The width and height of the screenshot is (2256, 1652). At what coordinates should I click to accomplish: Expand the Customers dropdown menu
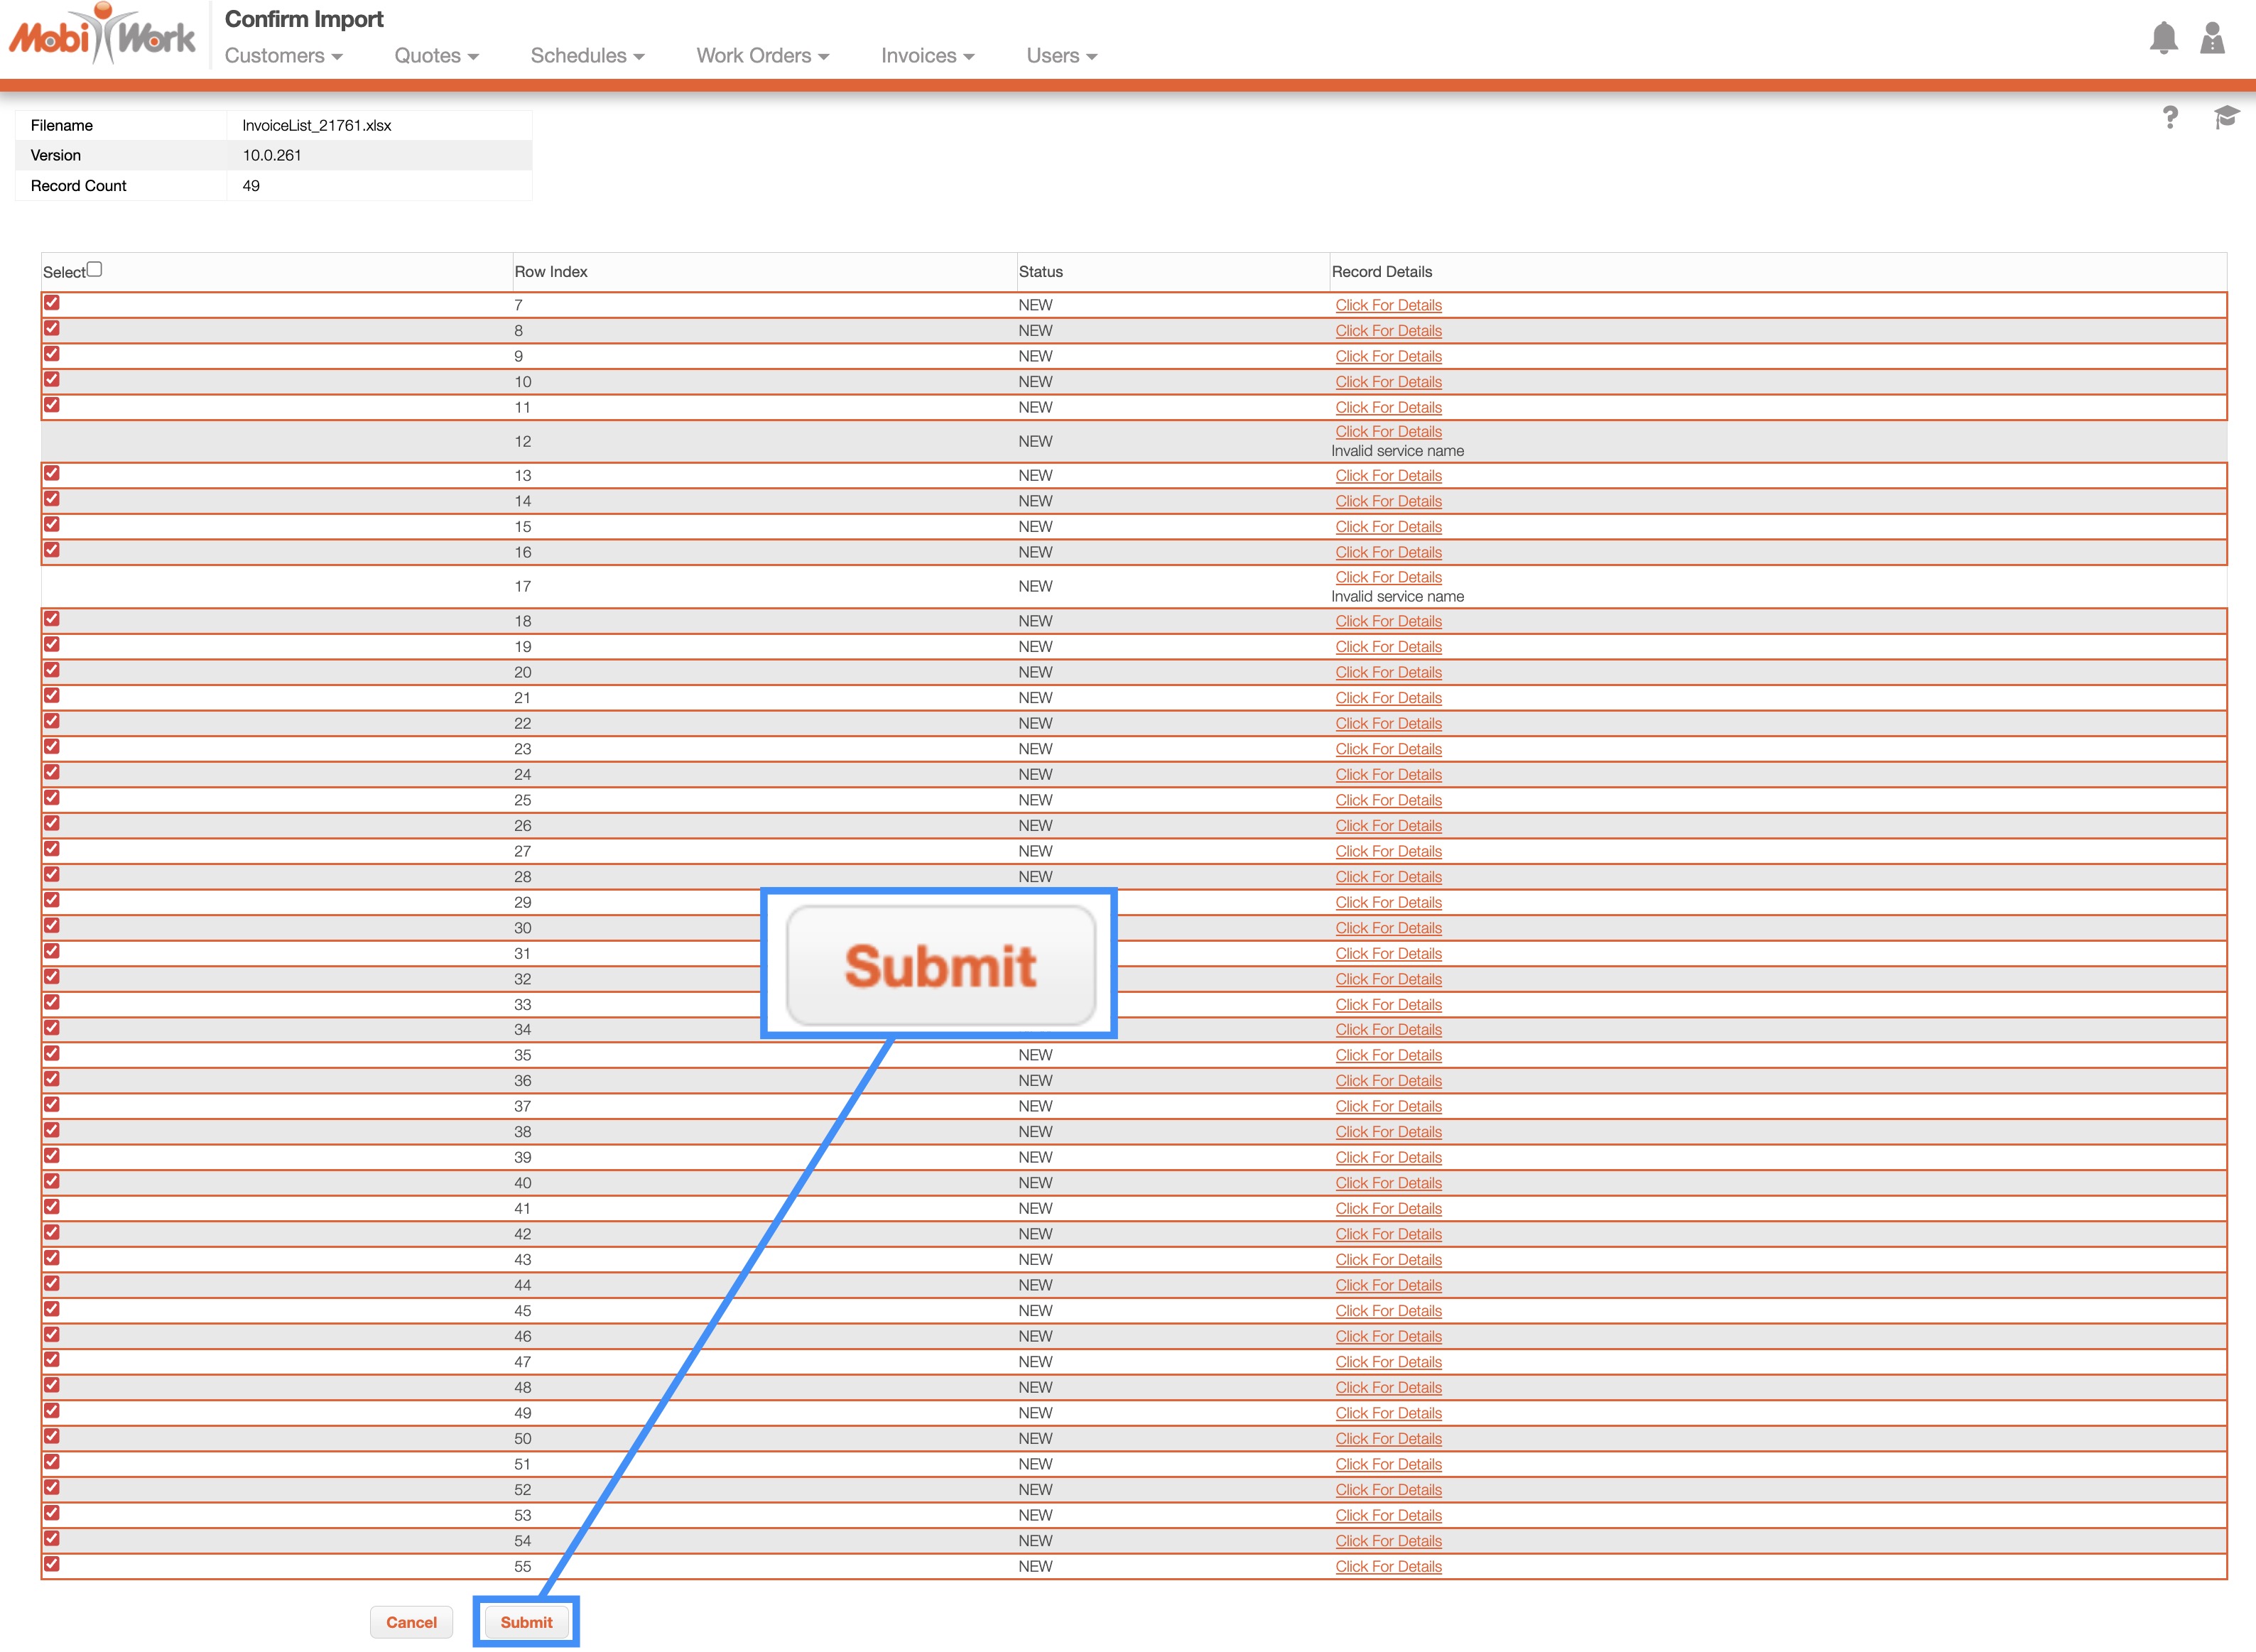pos(283,56)
